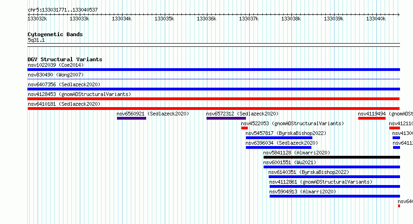The height and width of the screenshot is (224, 413).
Task: Select the blue bar under nsv4112861
Action: click(335, 186)
